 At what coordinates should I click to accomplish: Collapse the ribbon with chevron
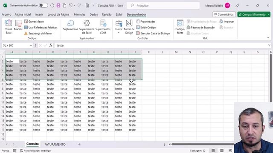point(268,37)
